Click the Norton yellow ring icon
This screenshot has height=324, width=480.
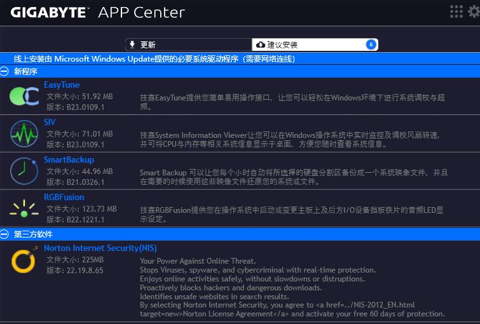pyautogui.click(x=24, y=260)
